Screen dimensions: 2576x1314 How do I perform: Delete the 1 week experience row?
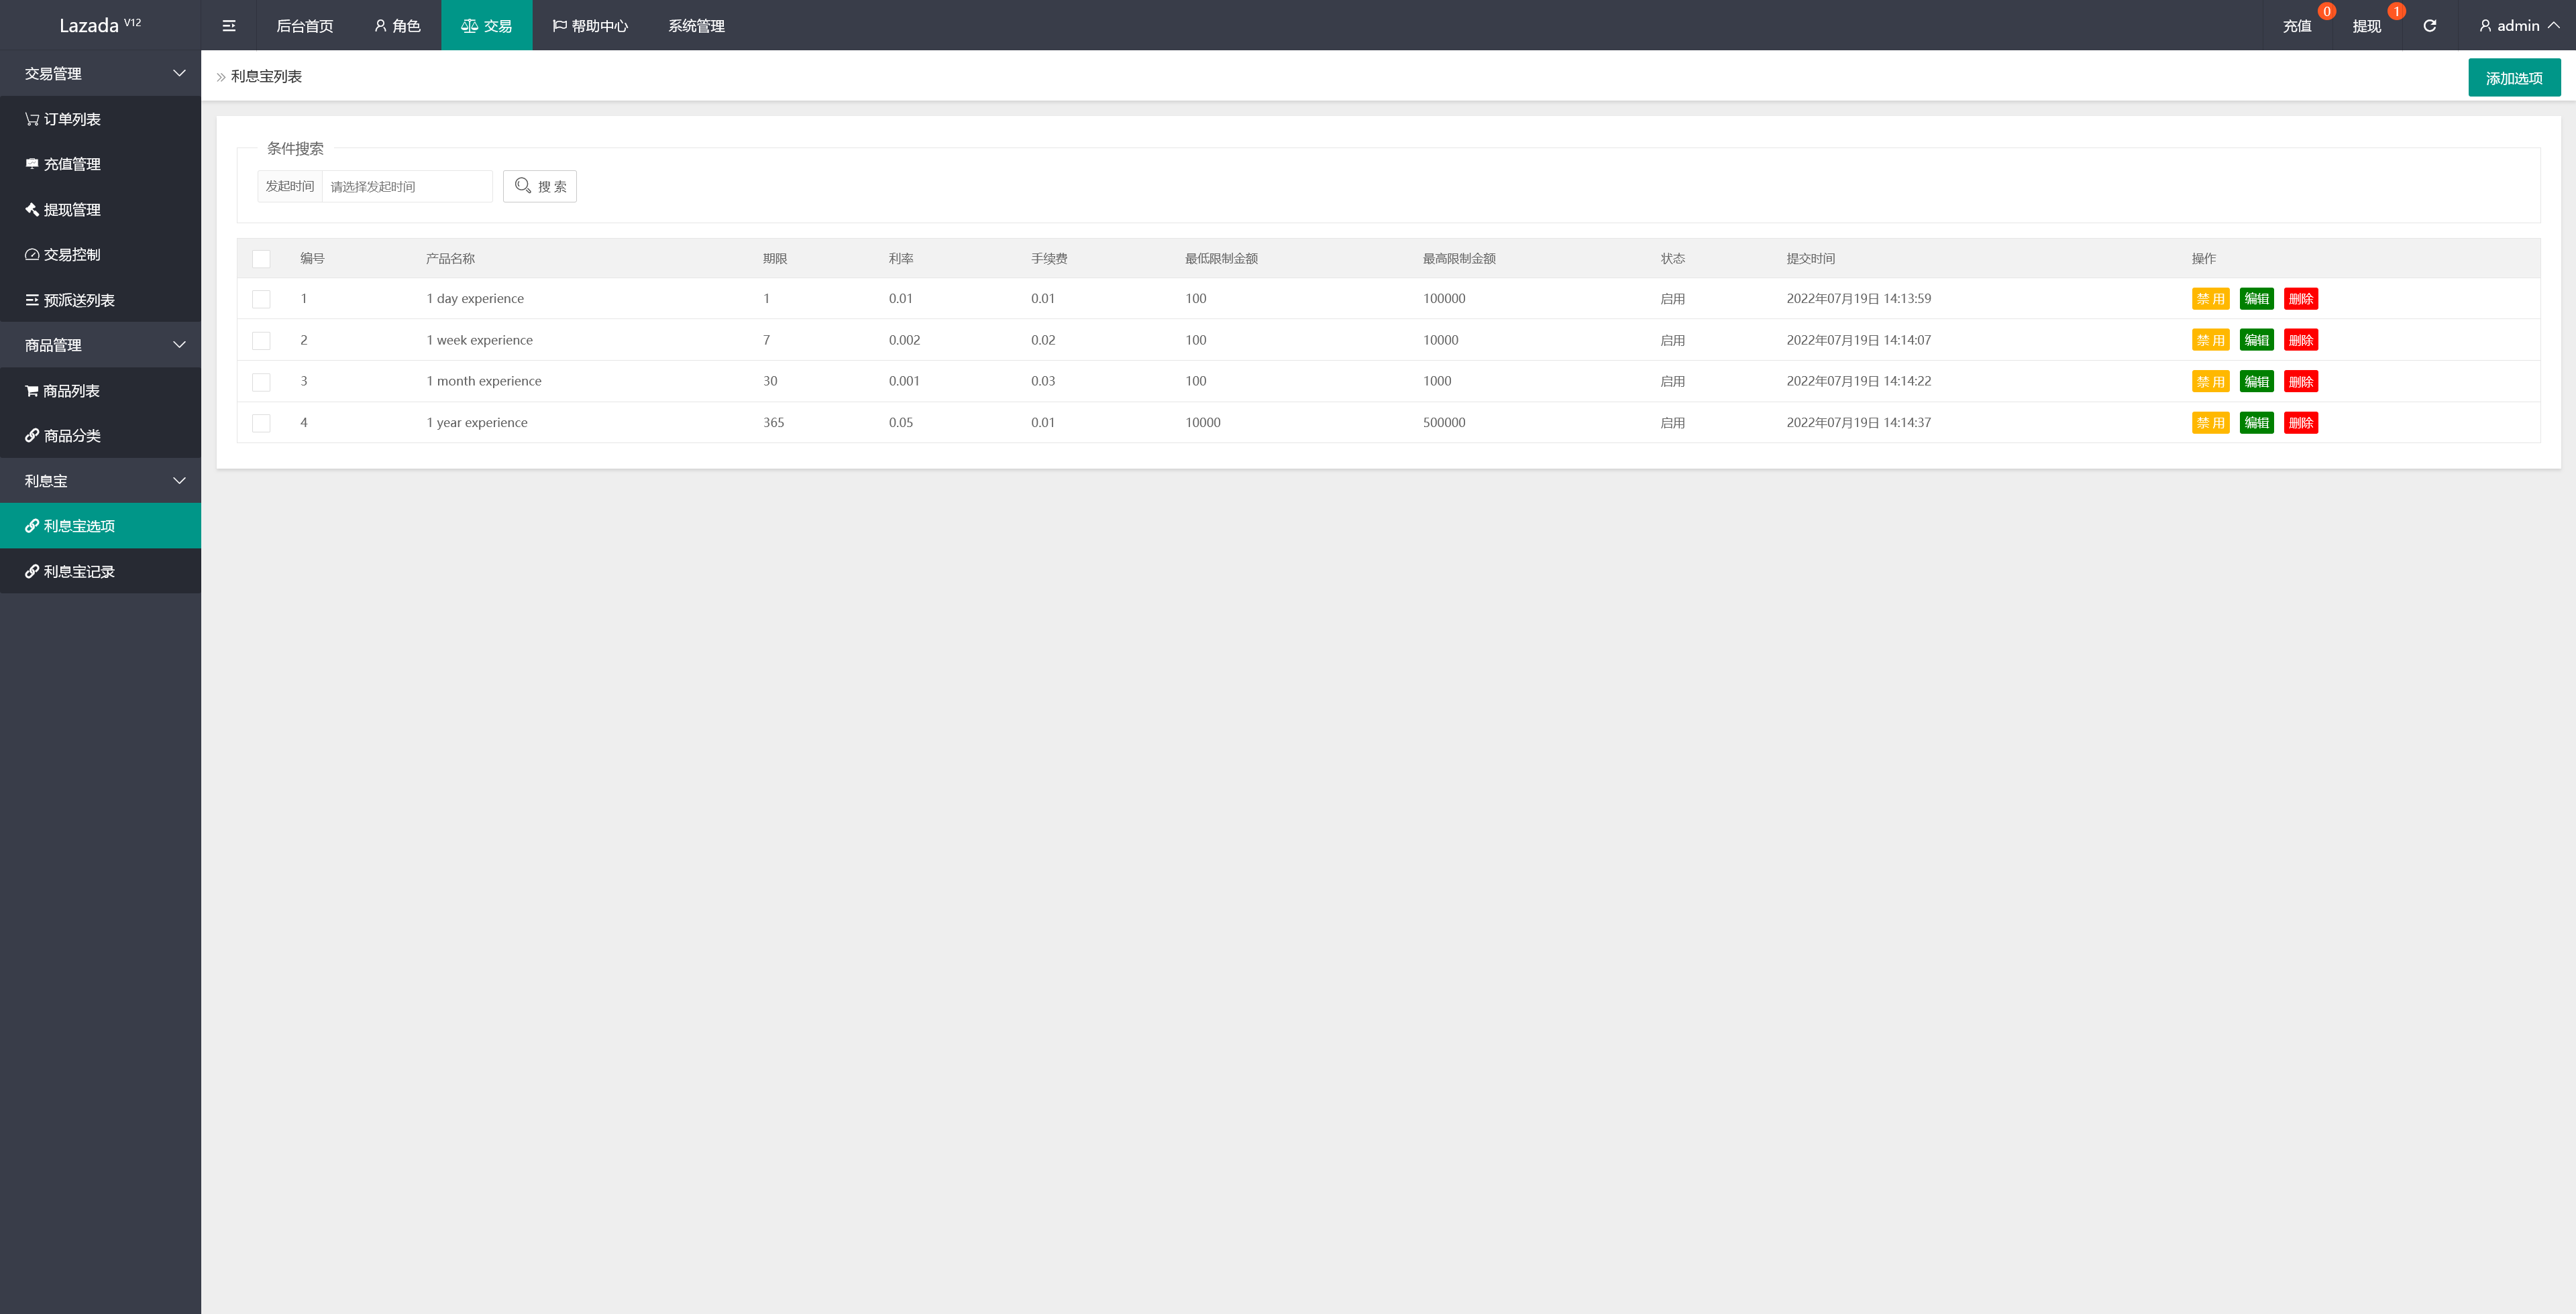(x=2300, y=341)
